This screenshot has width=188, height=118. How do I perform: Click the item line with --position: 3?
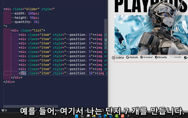[x=63, y=43]
